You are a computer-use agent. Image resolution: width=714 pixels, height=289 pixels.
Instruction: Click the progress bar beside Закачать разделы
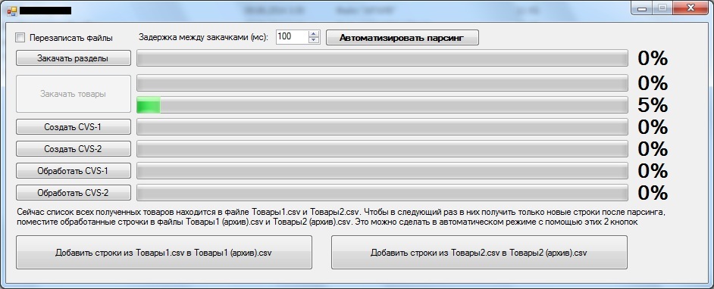382,58
